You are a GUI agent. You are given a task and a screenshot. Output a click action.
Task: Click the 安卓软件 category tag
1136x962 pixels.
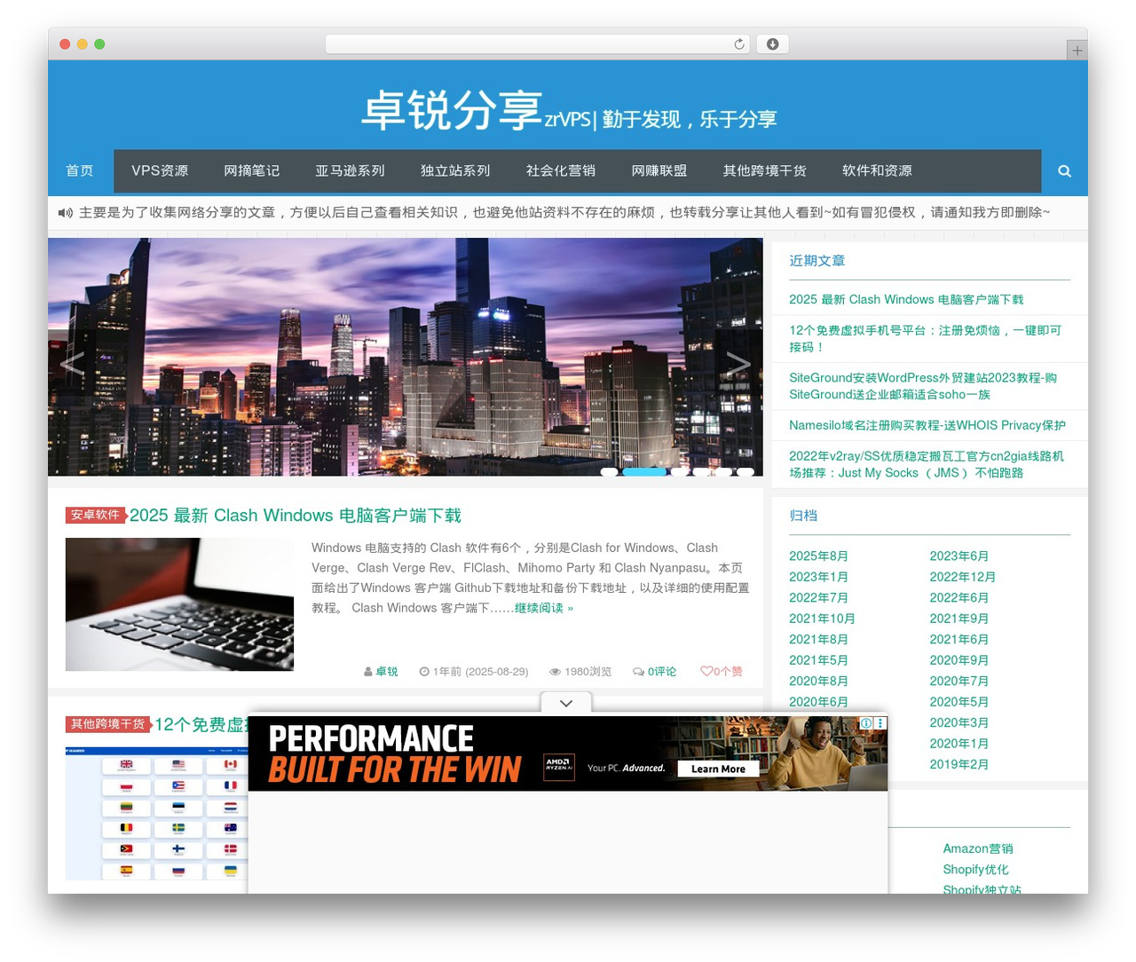(x=95, y=515)
